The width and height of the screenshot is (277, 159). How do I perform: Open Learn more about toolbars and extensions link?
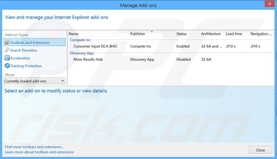click(x=39, y=152)
